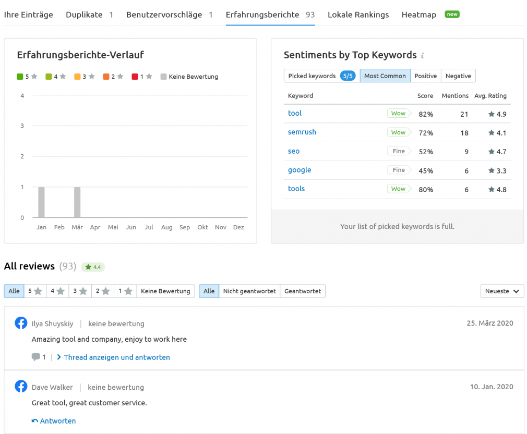
Task: Open the semrush keyword link
Action: pos(302,132)
